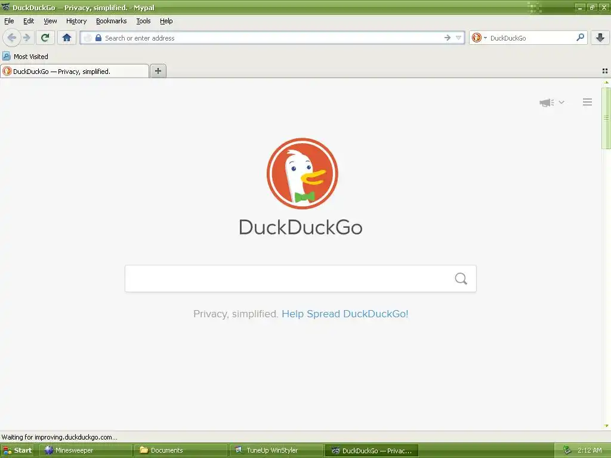Viewport: 611px width, 458px height.
Task: Select the DuckDuckGo — Privacy, simplified tab
Action: 75,72
